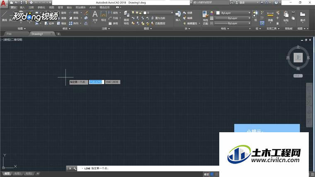The image size is (315, 177).
Task: Click the Y coordinate input 1947.3939
Action: coord(113,82)
